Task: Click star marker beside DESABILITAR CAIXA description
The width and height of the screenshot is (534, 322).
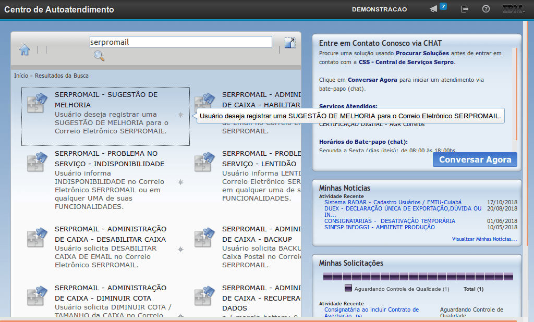Action: click(x=181, y=249)
